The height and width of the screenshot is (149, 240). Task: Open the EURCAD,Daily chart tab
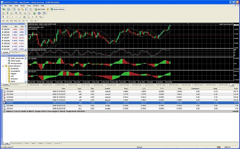(x=112, y=85)
